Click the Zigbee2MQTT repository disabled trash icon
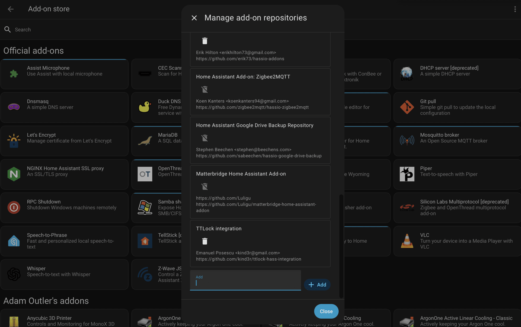This screenshot has height=327, width=521. [205, 89]
